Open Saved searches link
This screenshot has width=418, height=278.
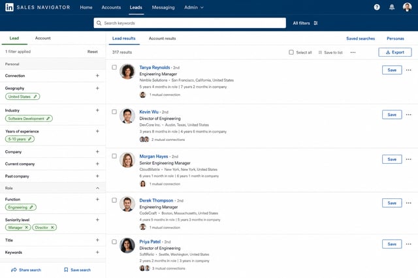[x=361, y=39]
